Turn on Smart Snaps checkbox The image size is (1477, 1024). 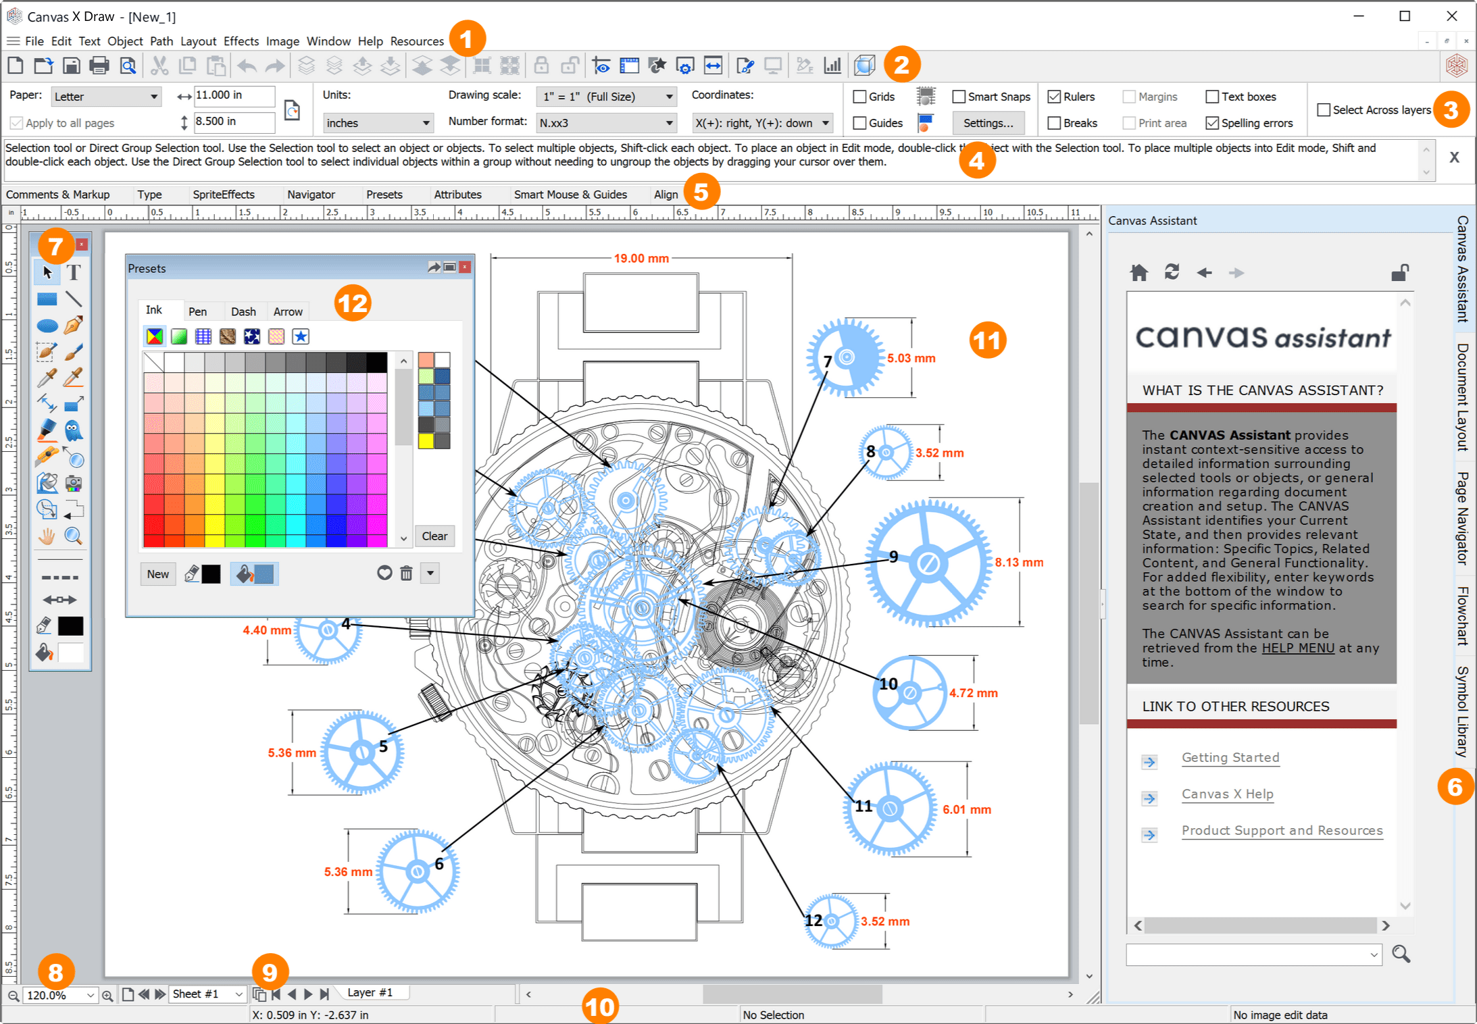(x=959, y=97)
